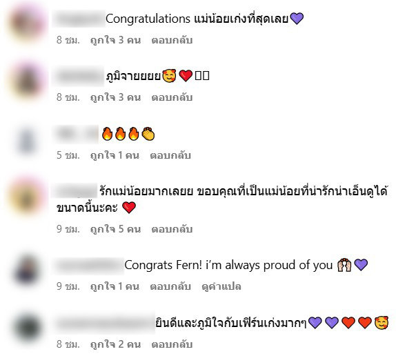Reply to the Congrats Fern comment
Viewport: 396px width, 356px height.
point(170,286)
